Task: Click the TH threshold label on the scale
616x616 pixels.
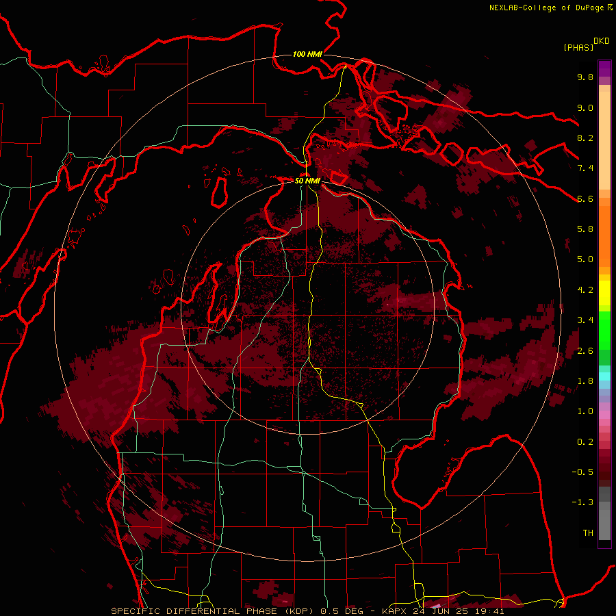Action: click(588, 533)
